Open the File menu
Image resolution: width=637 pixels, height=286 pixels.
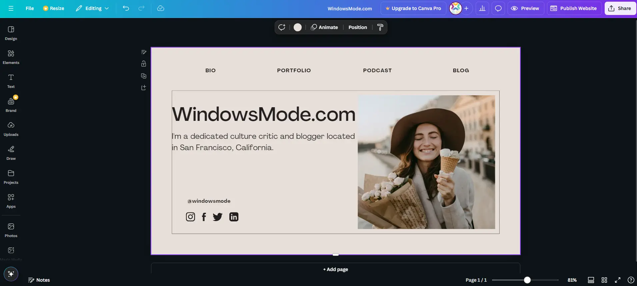(30, 8)
